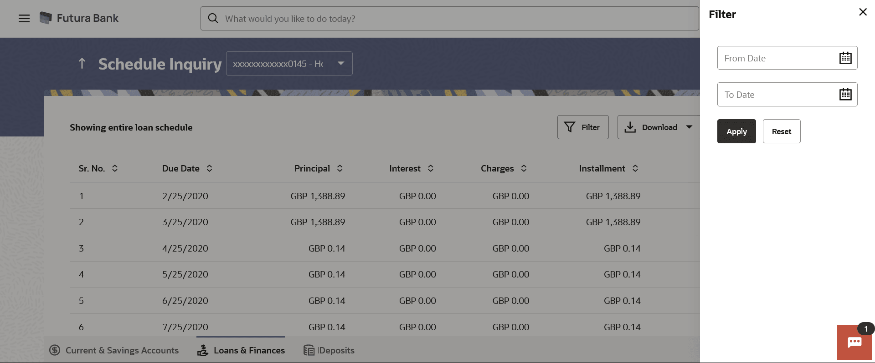Expand the loan account selector dropdown
Image resolution: width=875 pixels, height=363 pixels.
click(x=341, y=63)
